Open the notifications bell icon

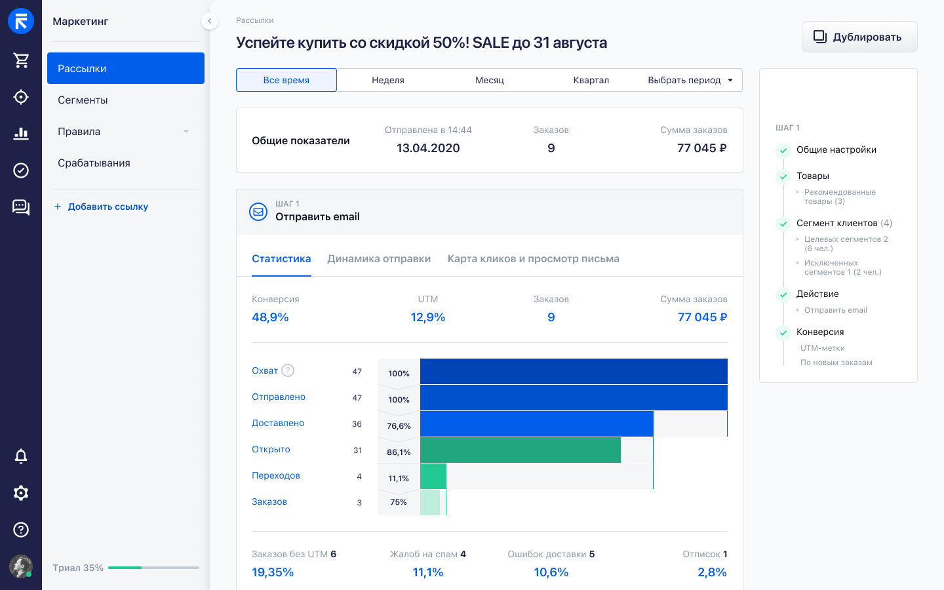pyautogui.click(x=21, y=456)
